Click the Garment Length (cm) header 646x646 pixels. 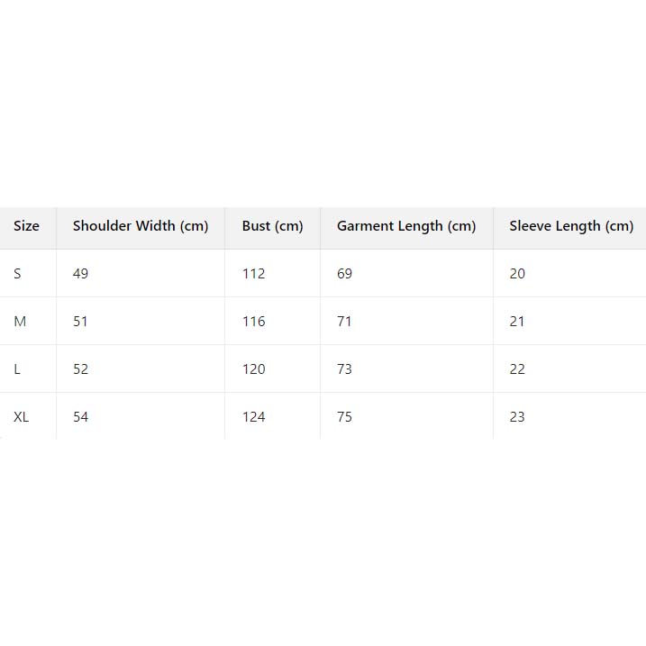[406, 226]
